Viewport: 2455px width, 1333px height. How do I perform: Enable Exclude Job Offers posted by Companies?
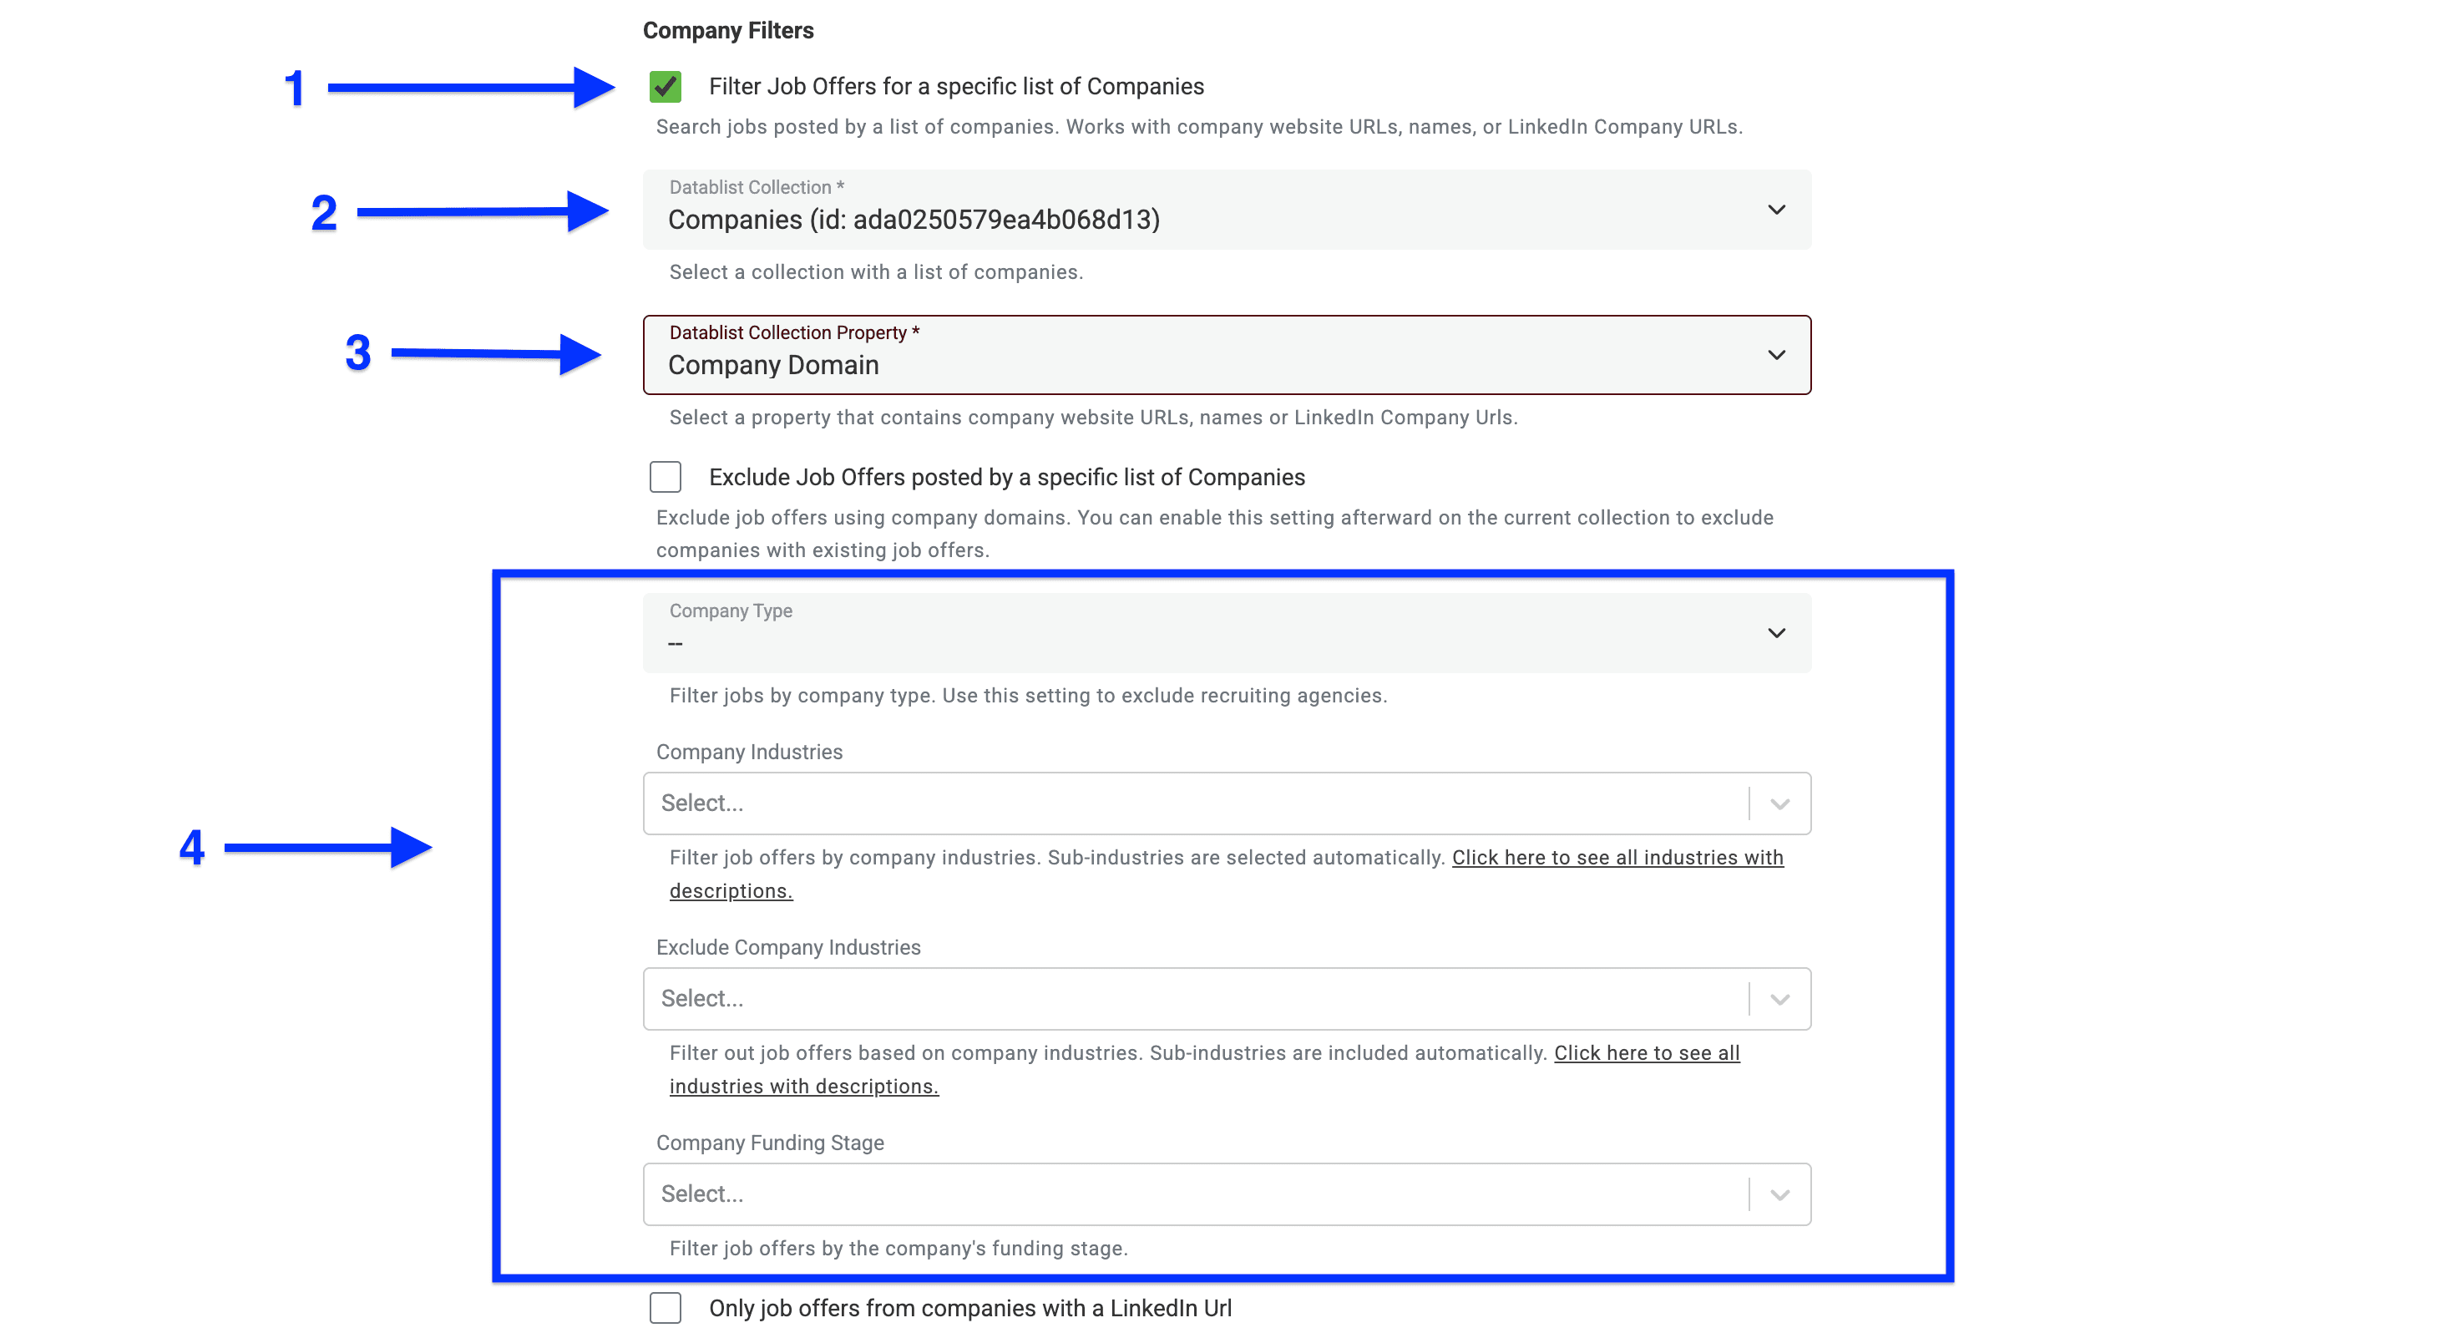(x=666, y=477)
